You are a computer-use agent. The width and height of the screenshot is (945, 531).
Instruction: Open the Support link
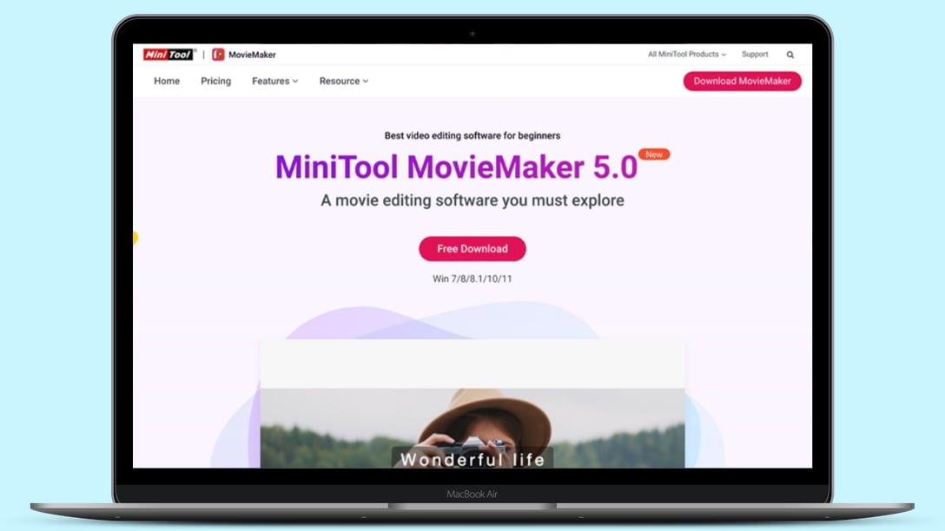(755, 54)
